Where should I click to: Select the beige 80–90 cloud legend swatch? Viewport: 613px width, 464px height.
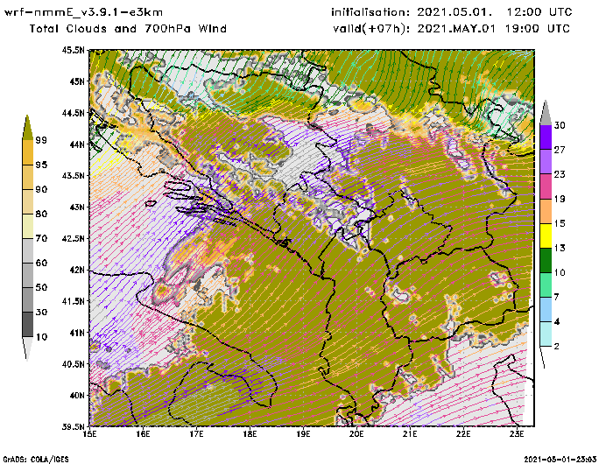click(x=28, y=201)
